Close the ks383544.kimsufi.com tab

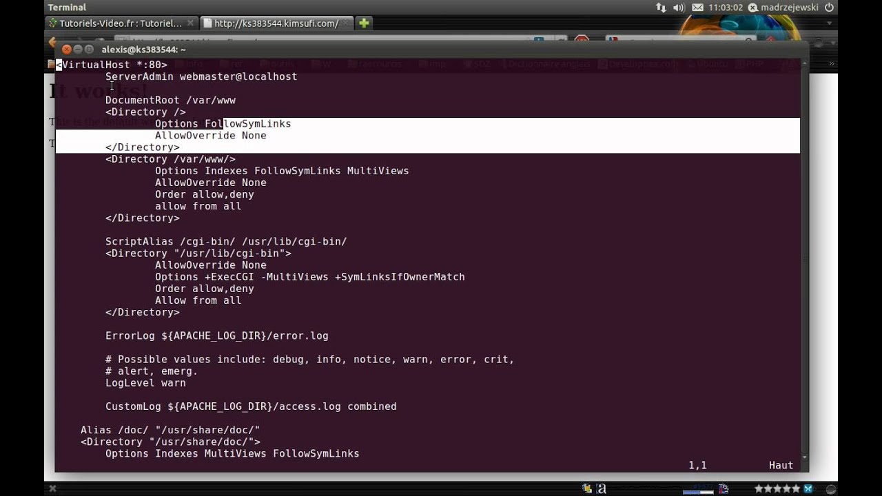346,23
